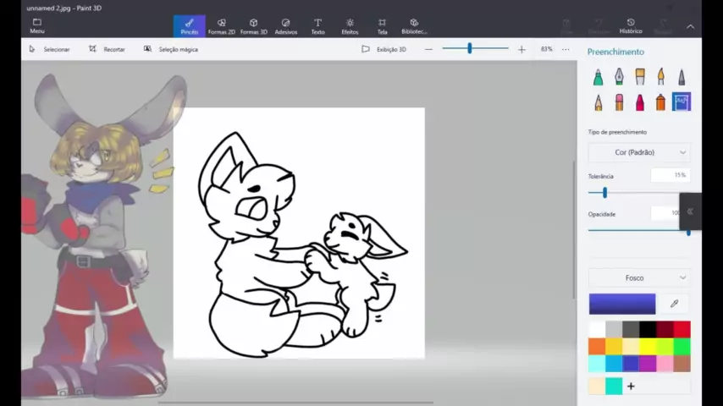Open the Histórico panel
Screen dimensions: 723x406
pos(631,26)
